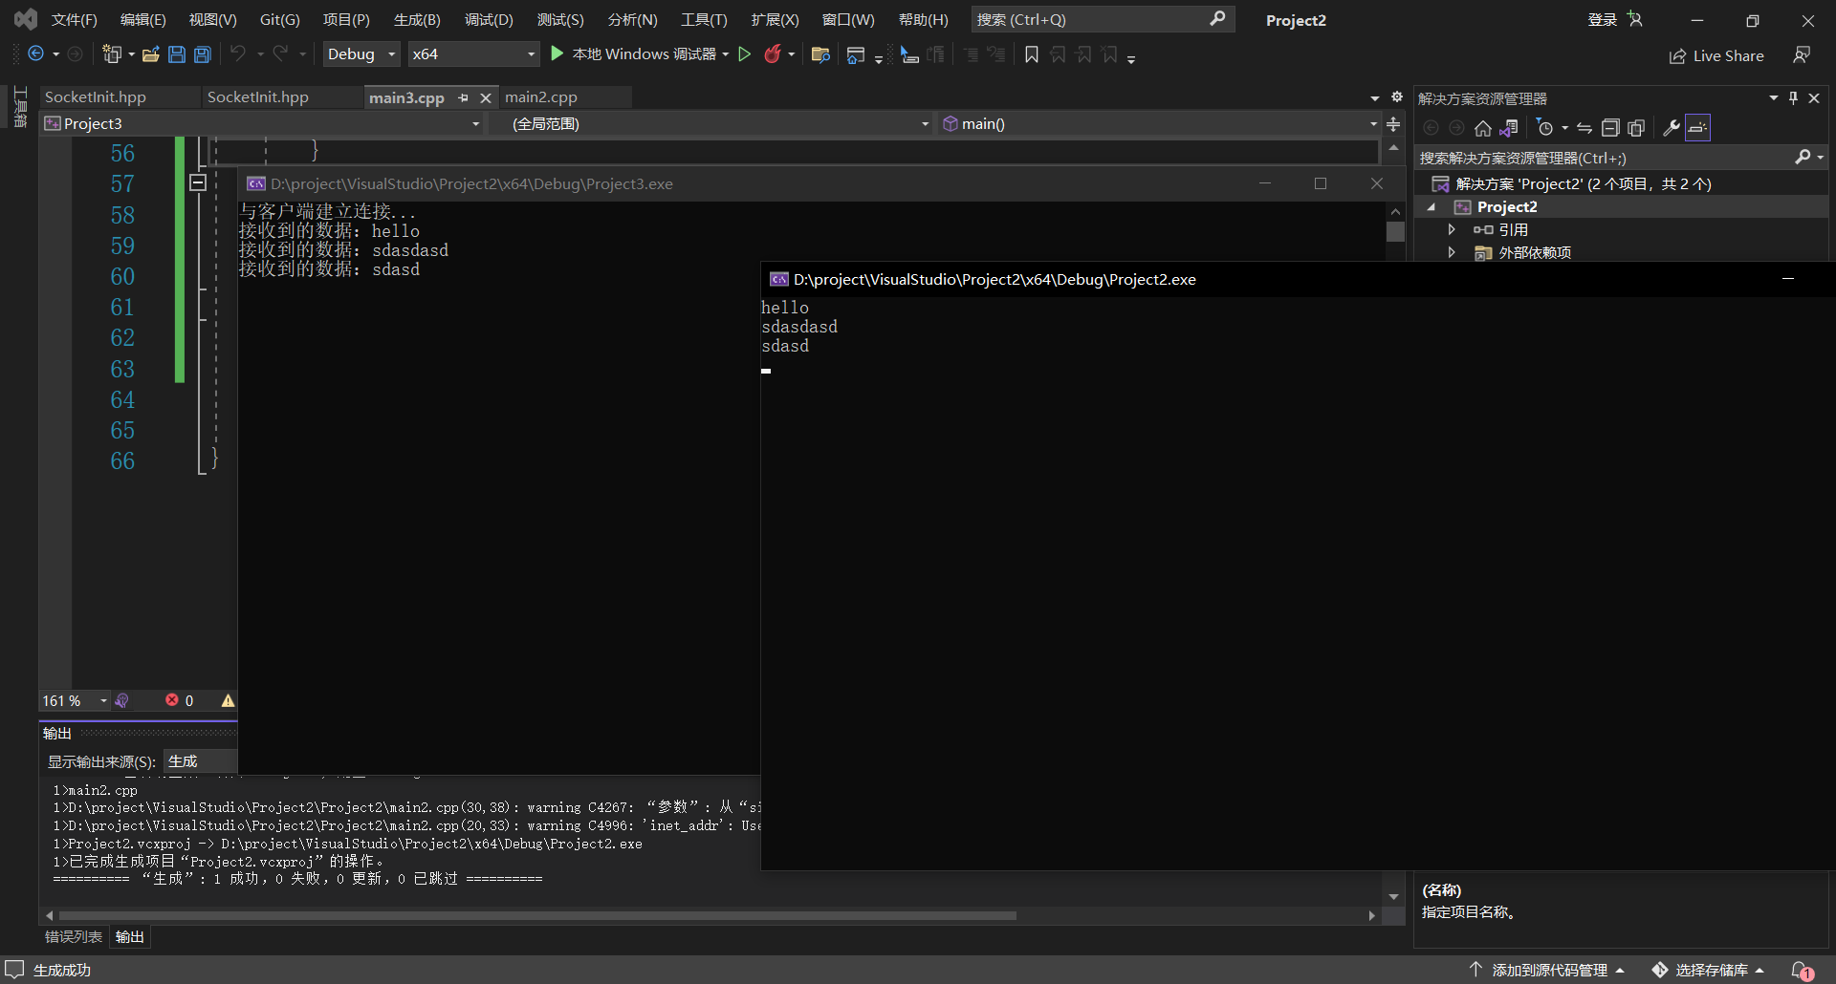1836x984 pixels.
Task: Toggle auto-hide pin on Solution Explorer
Action: click(x=1793, y=97)
